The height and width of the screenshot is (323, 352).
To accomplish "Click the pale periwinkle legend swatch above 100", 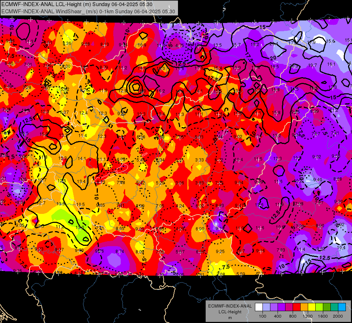I will 266,307.
